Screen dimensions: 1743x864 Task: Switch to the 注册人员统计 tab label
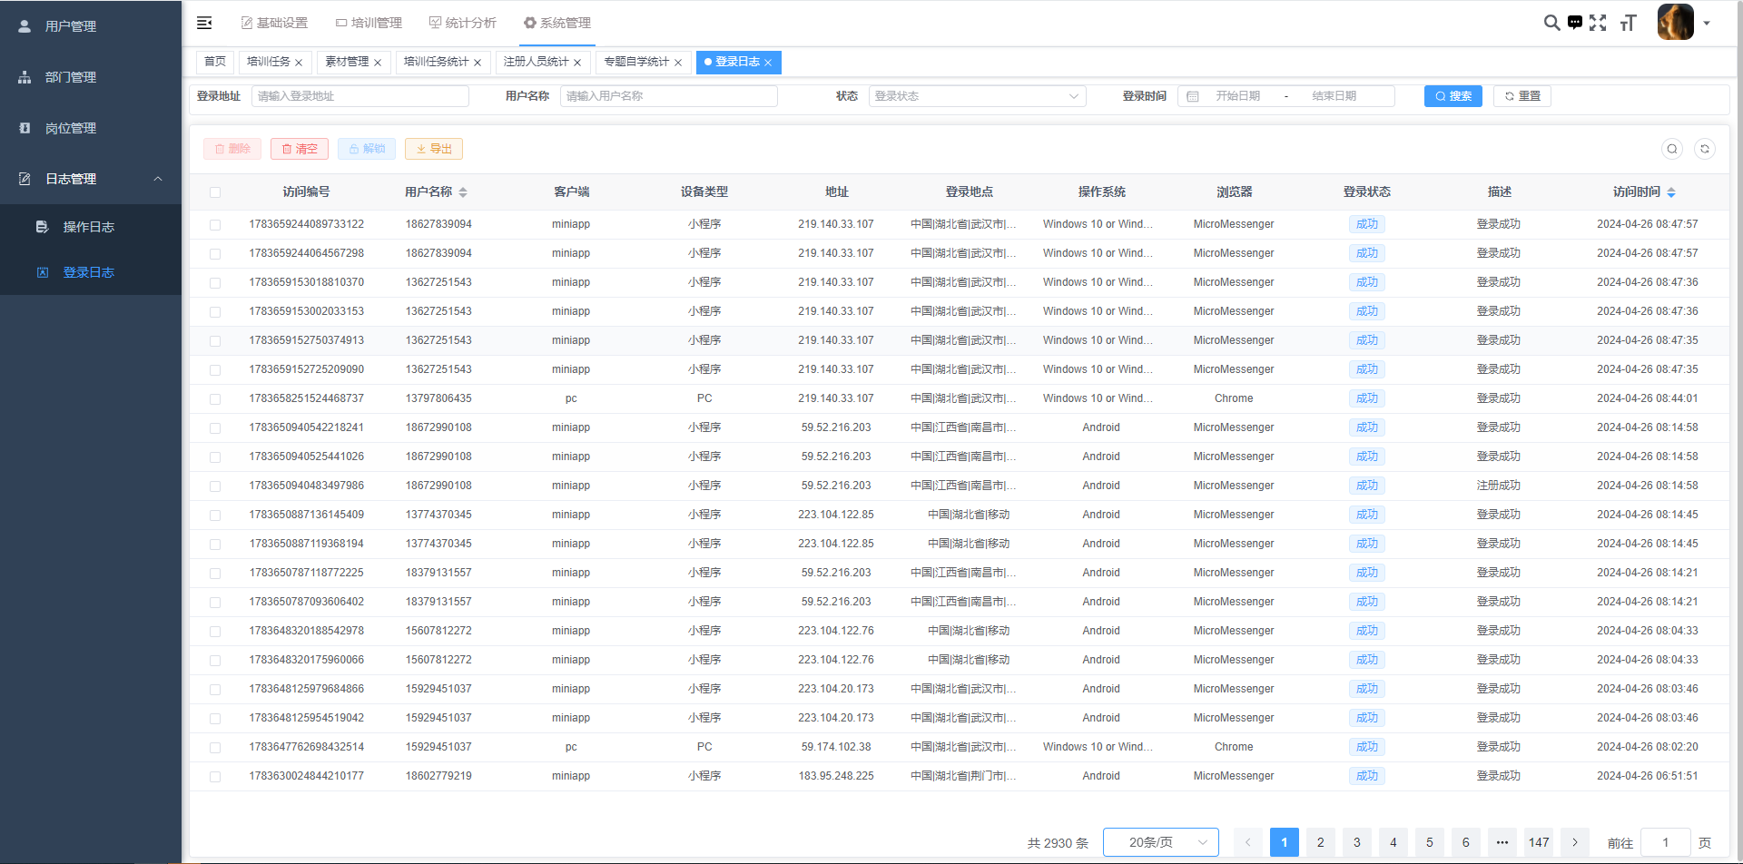[537, 62]
